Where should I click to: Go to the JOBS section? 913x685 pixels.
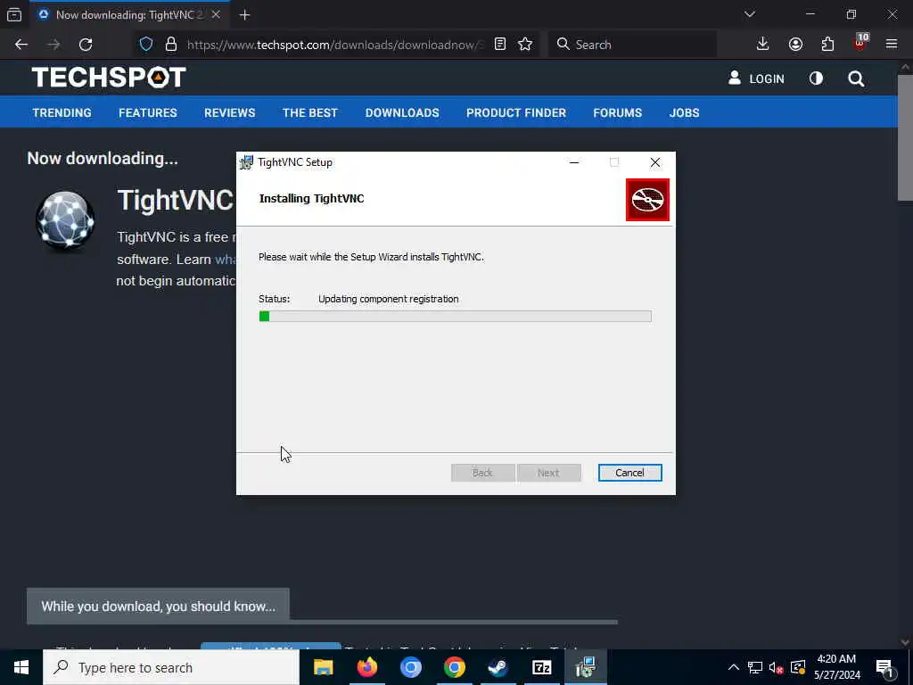[x=684, y=113]
